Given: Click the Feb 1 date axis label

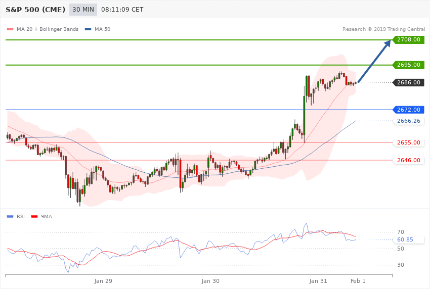Looking at the screenshot, I should point(358,281).
